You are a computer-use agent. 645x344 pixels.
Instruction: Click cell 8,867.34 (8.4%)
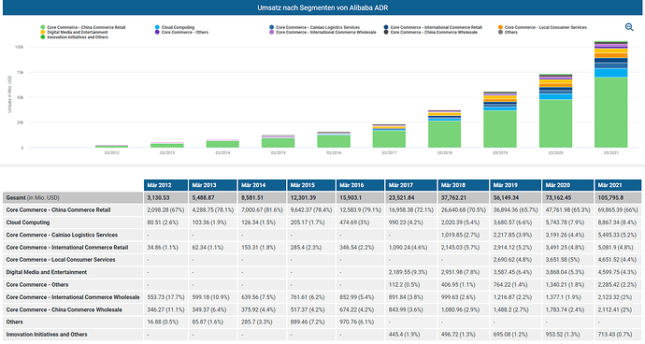click(617, 222)
